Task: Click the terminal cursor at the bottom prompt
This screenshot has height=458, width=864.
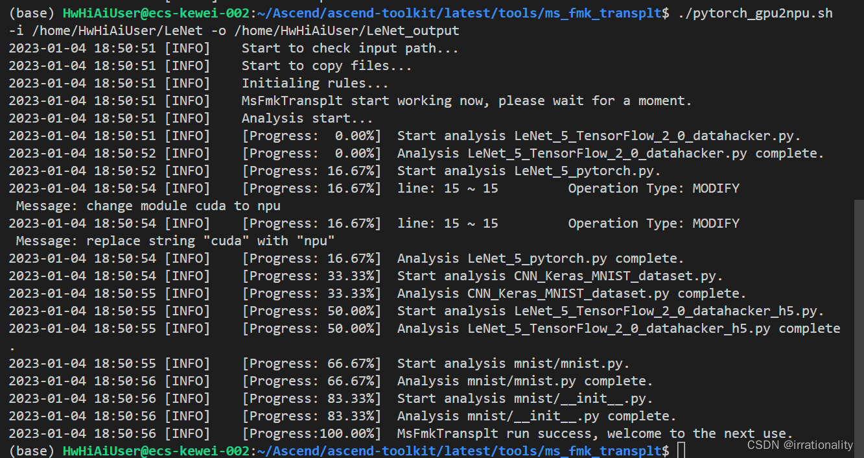Action: point(681,450)
